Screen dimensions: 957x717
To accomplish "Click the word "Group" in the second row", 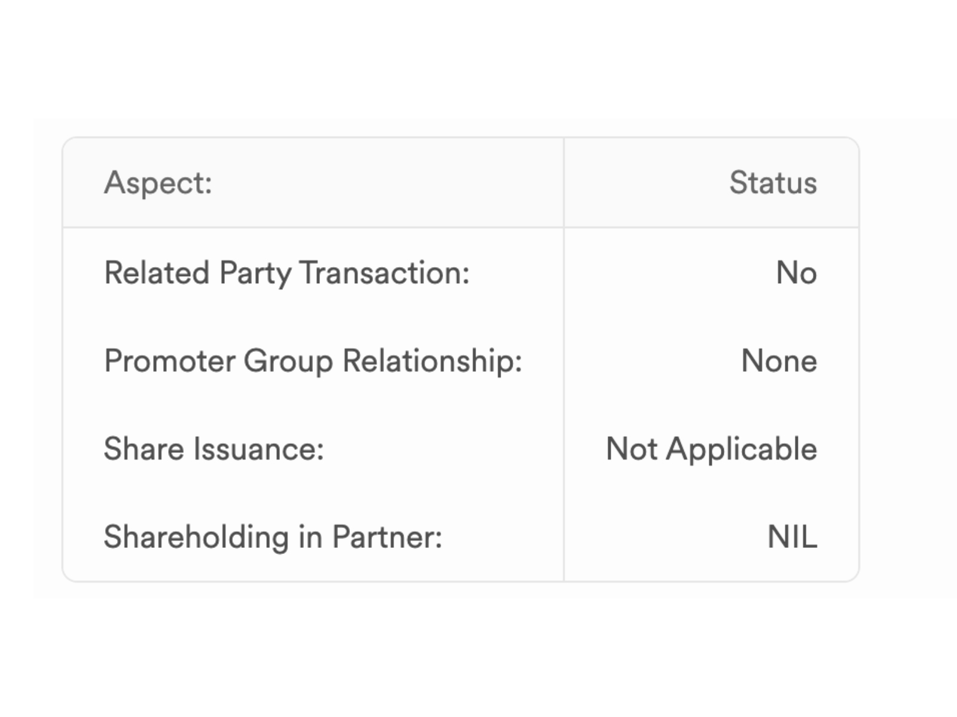I will coord(288,361).
